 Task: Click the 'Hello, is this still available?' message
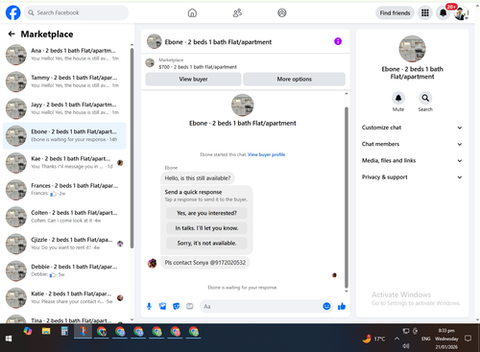[x=198, y=178]
